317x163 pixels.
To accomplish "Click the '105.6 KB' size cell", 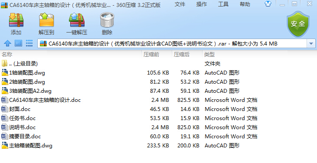I will 158,73.
